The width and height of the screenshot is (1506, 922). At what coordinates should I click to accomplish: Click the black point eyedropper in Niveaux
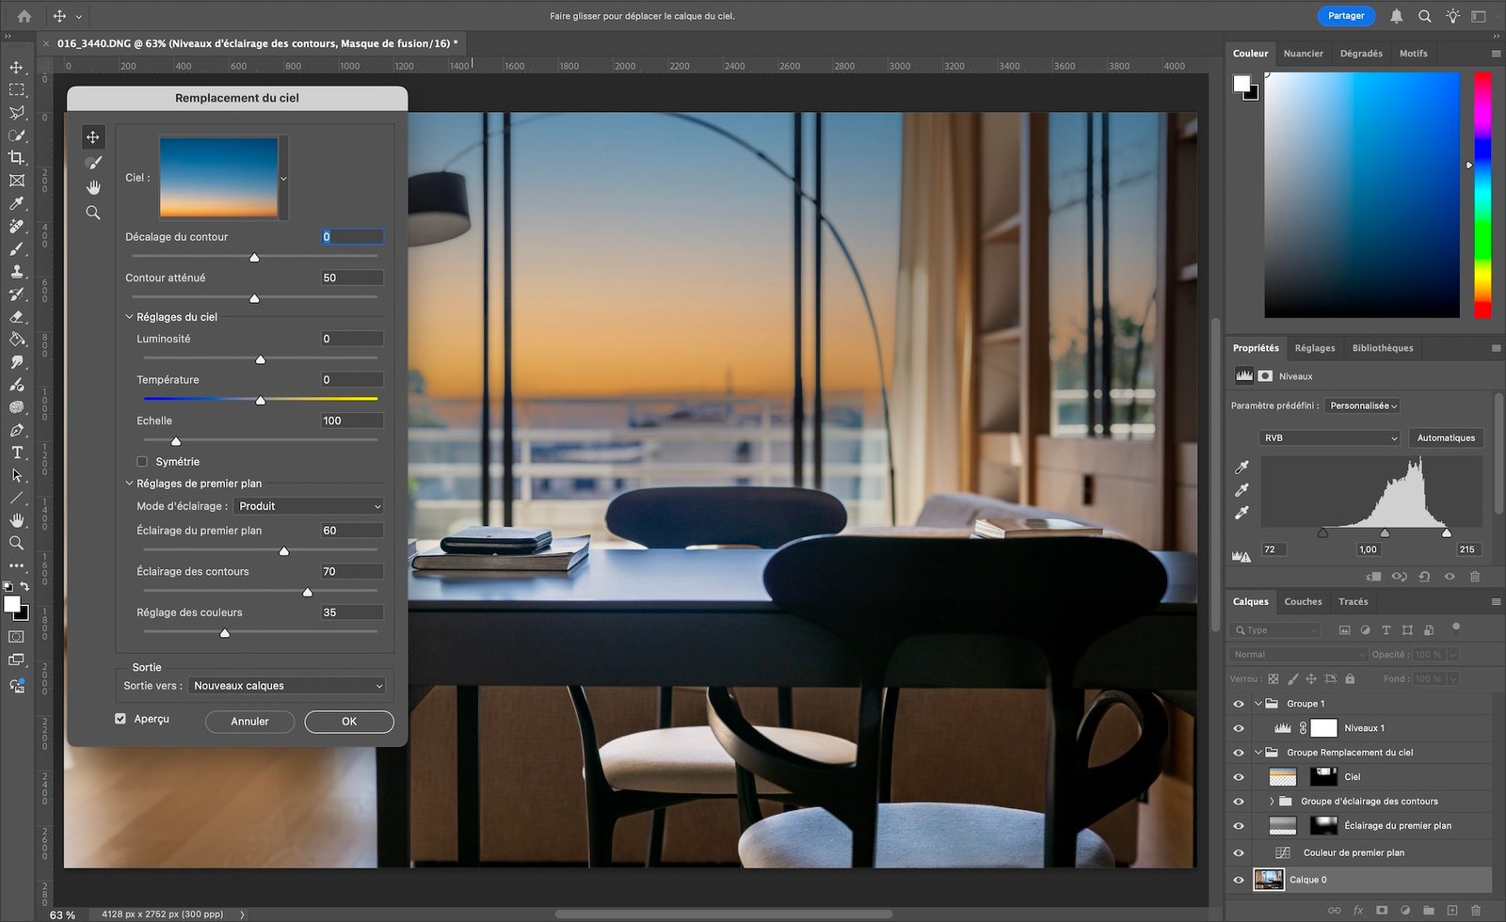point(1242,468)
